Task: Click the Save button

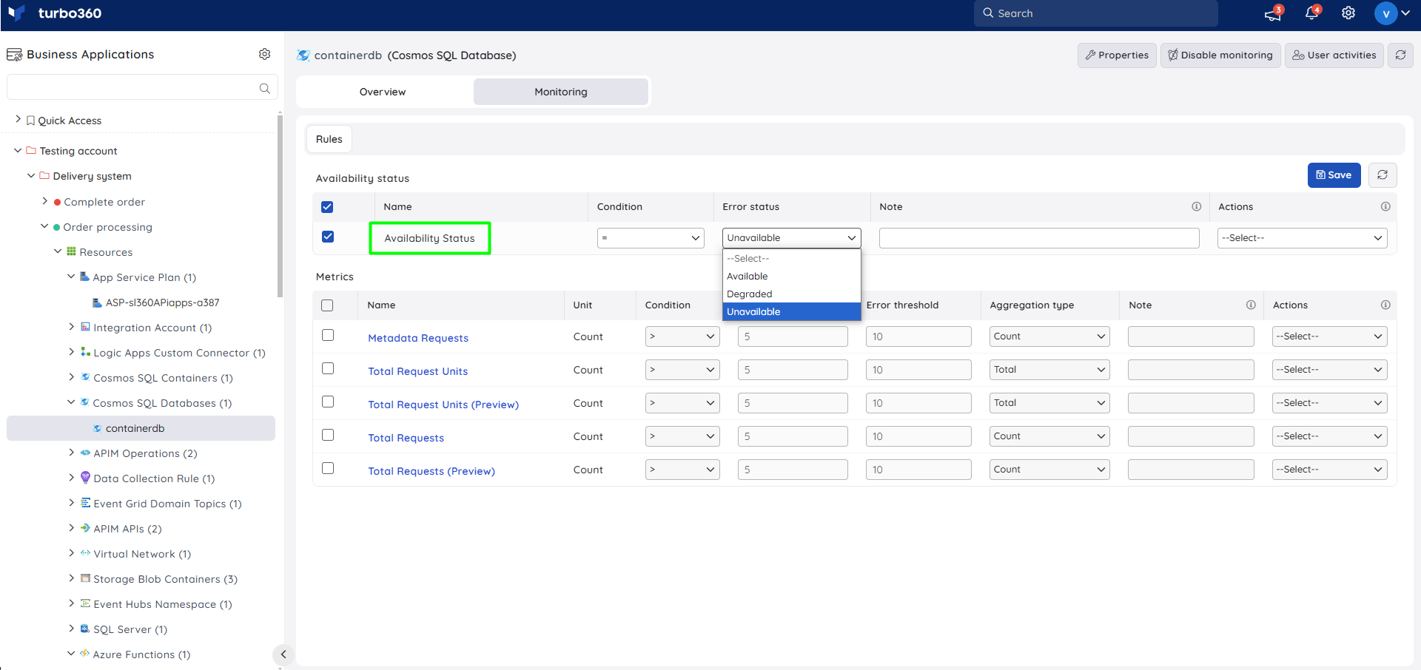Action: click(1334, 175)
